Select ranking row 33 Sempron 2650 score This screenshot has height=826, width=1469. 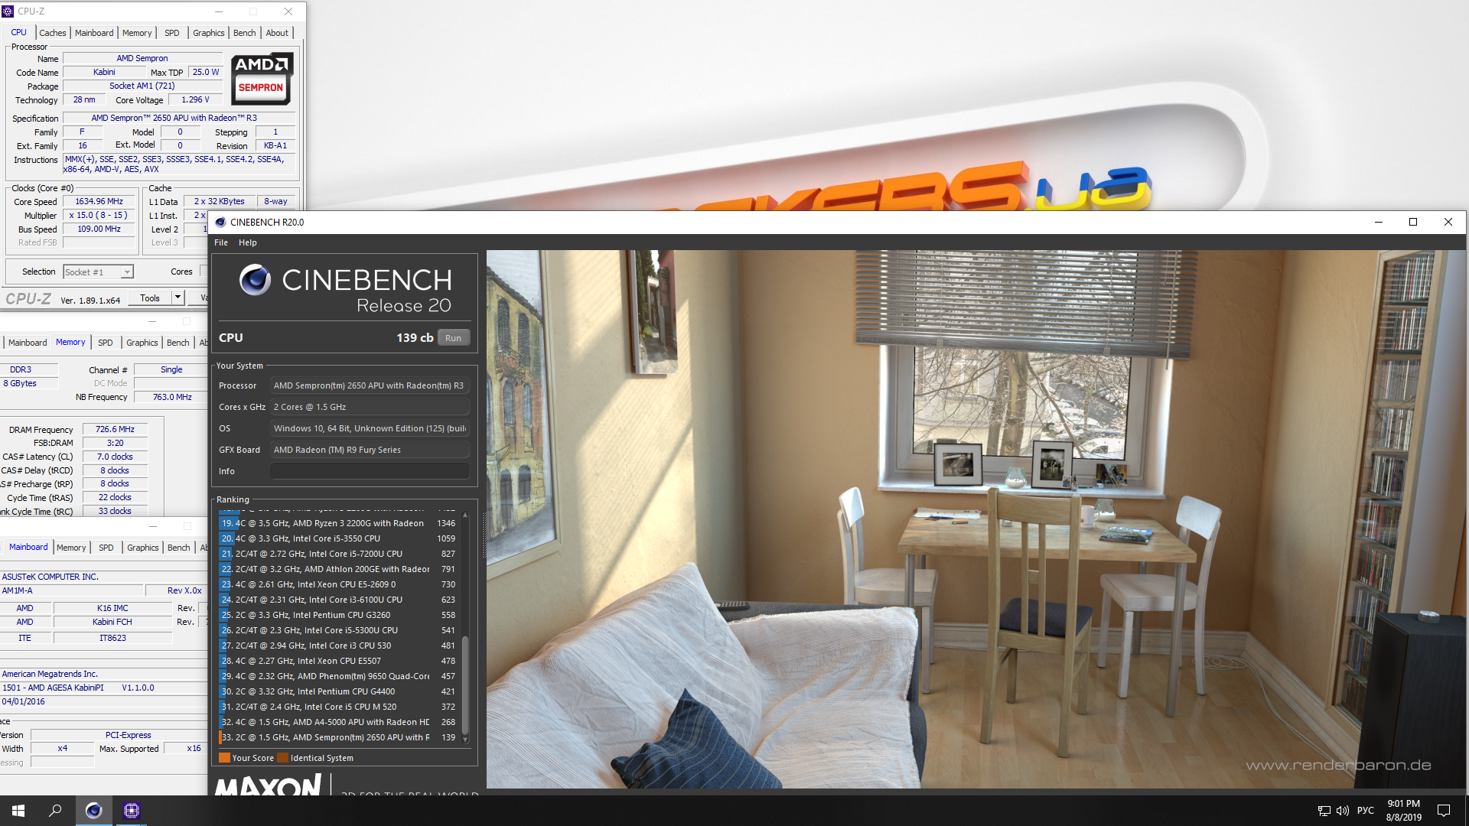click(339, 737)
